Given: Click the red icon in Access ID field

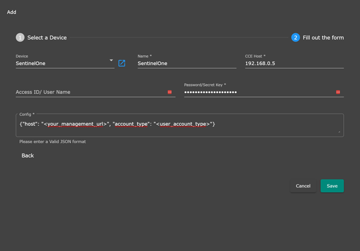Looking at the screenshot, I should [x=170, y=92].
